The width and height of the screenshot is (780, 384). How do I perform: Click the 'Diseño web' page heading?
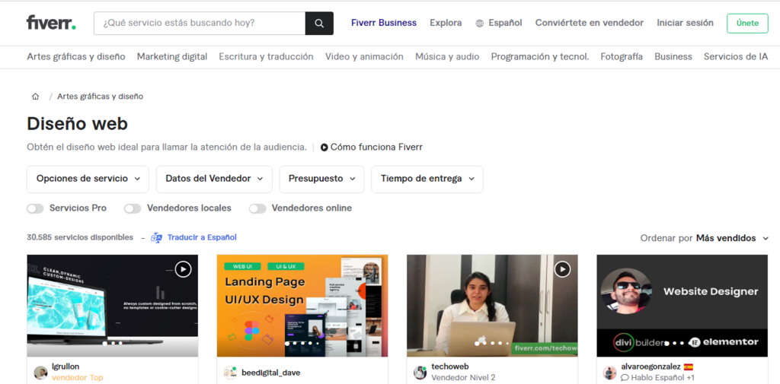(77, 124)
